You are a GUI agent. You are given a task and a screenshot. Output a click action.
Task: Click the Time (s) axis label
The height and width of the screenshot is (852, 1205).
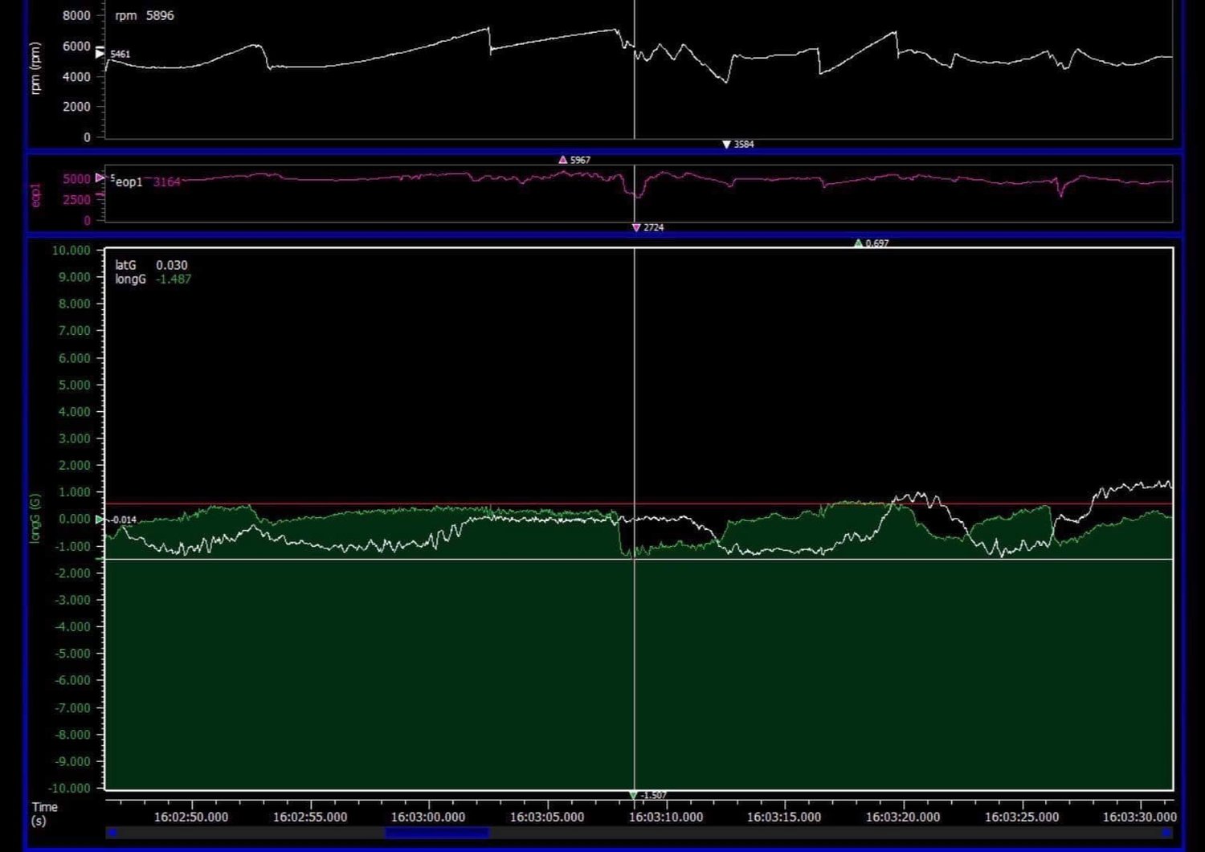(x=45, y=813)
